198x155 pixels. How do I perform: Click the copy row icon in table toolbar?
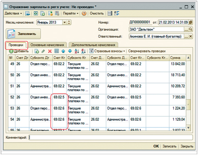coord(37,51)
